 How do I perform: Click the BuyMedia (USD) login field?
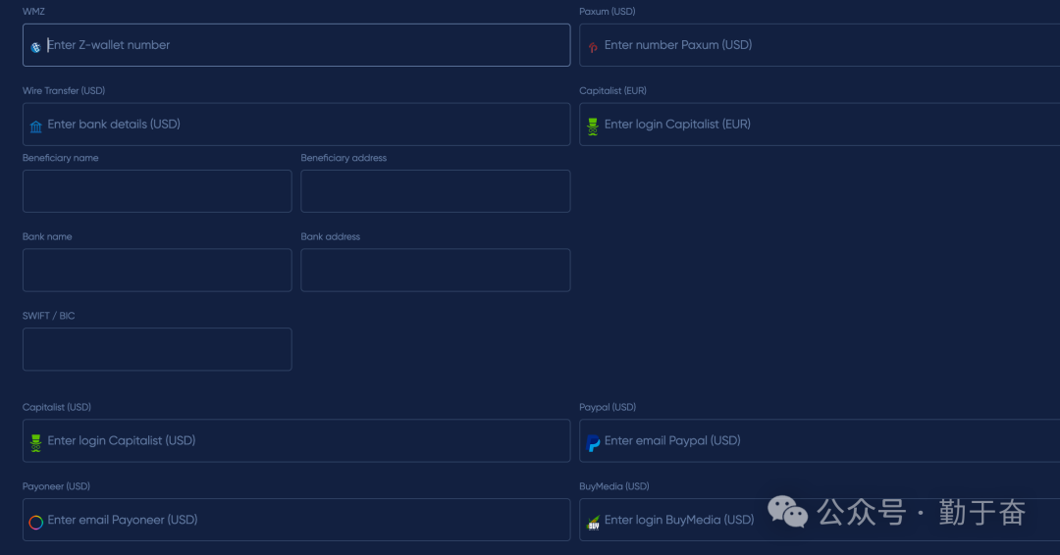pyautogui.click(x=820, y=520)
